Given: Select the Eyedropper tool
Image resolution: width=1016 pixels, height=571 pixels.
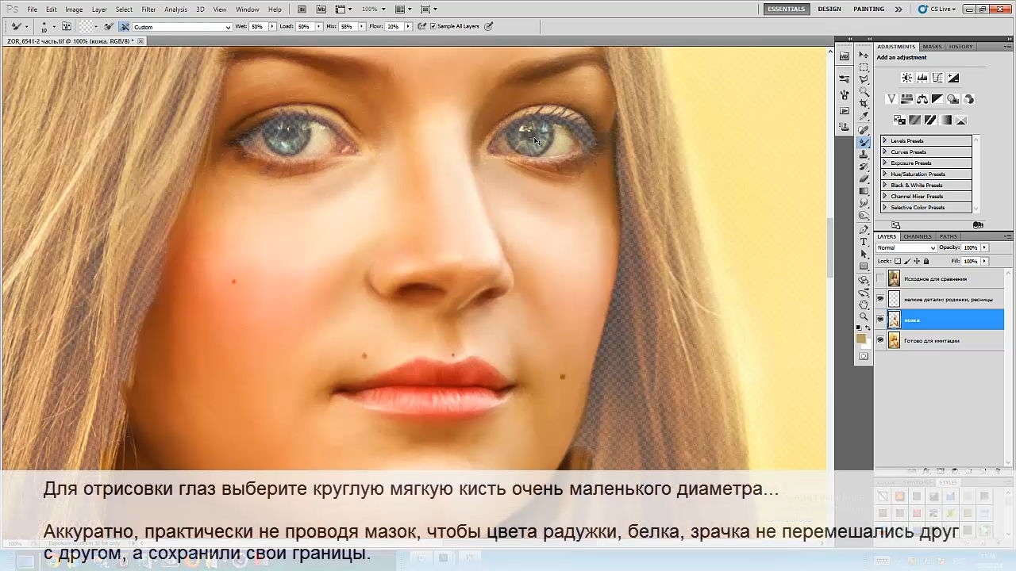Looking at the screenshot, I should [x=864, y=117].
